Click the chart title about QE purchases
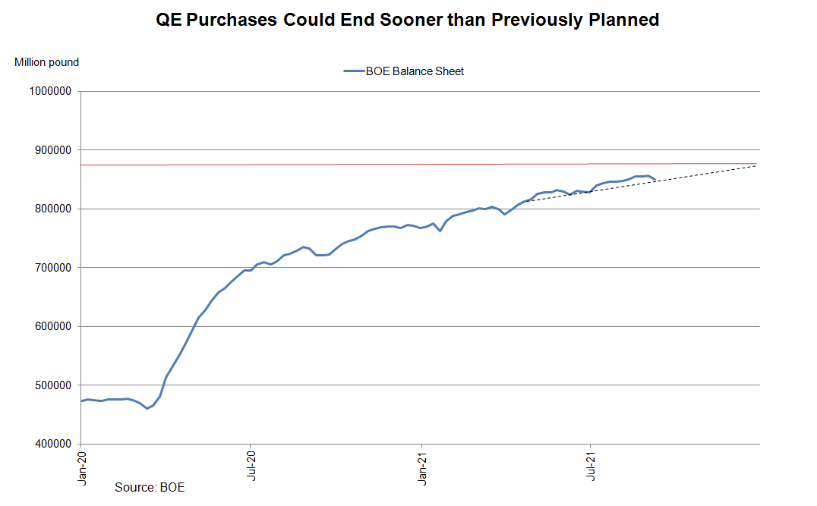 (408, 20)
